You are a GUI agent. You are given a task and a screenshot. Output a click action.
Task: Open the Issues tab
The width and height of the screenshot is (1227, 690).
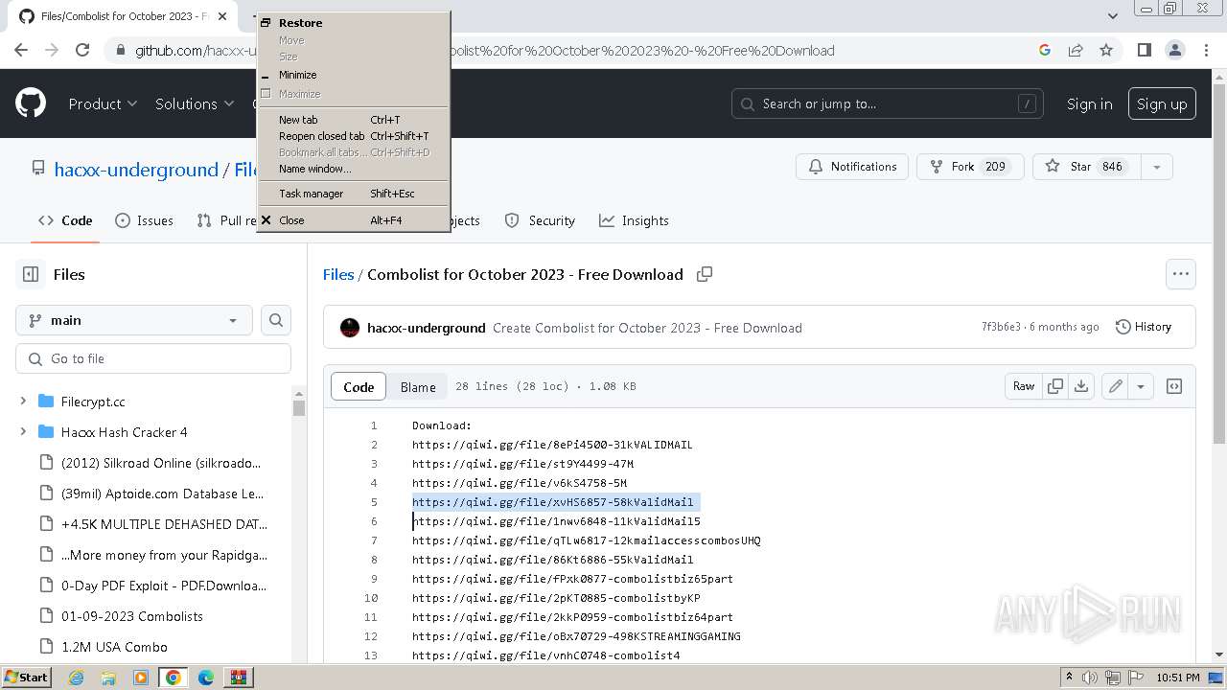[144, 220]
